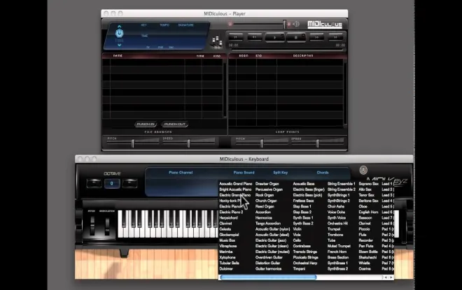The image size is (462, 290).
Task: Click the sound list horizontal scrollbar thumb
Action: (268, 277)
